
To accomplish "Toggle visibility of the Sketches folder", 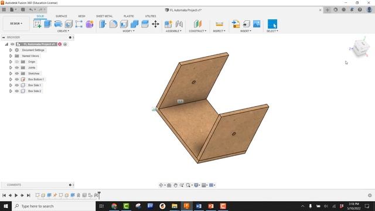I will (17, 73).
